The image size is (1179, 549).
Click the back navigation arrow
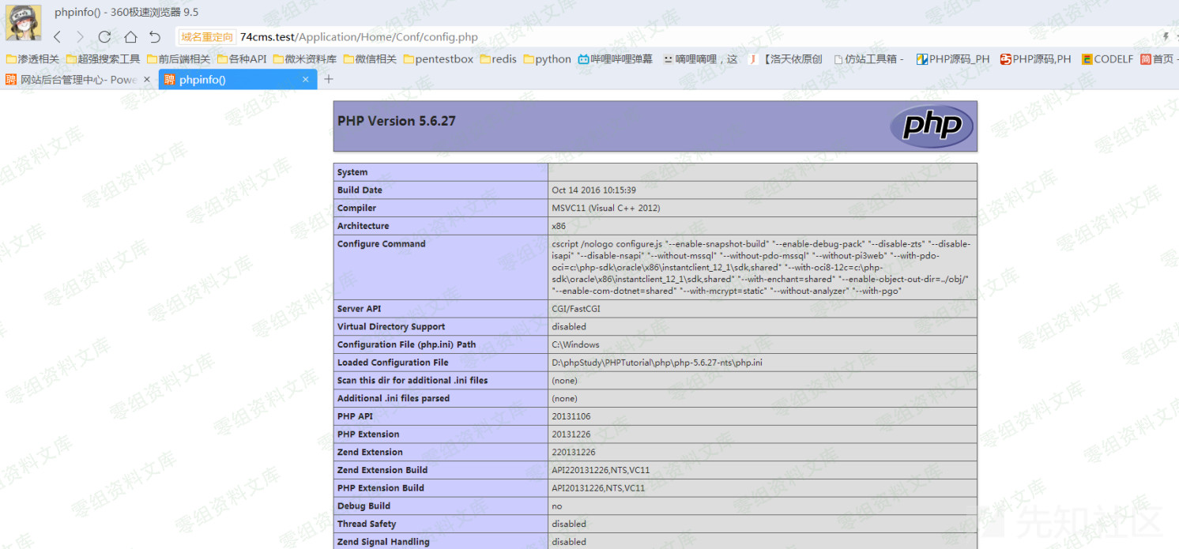tap(56, 36)
